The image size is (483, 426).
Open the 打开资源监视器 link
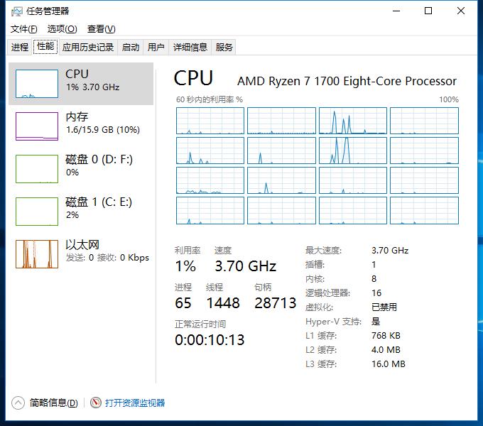point(135,403)
